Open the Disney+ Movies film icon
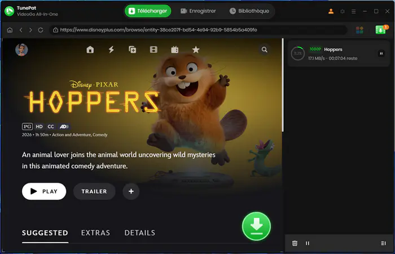This screenshot has width=395, height=254. click(153, 50)
